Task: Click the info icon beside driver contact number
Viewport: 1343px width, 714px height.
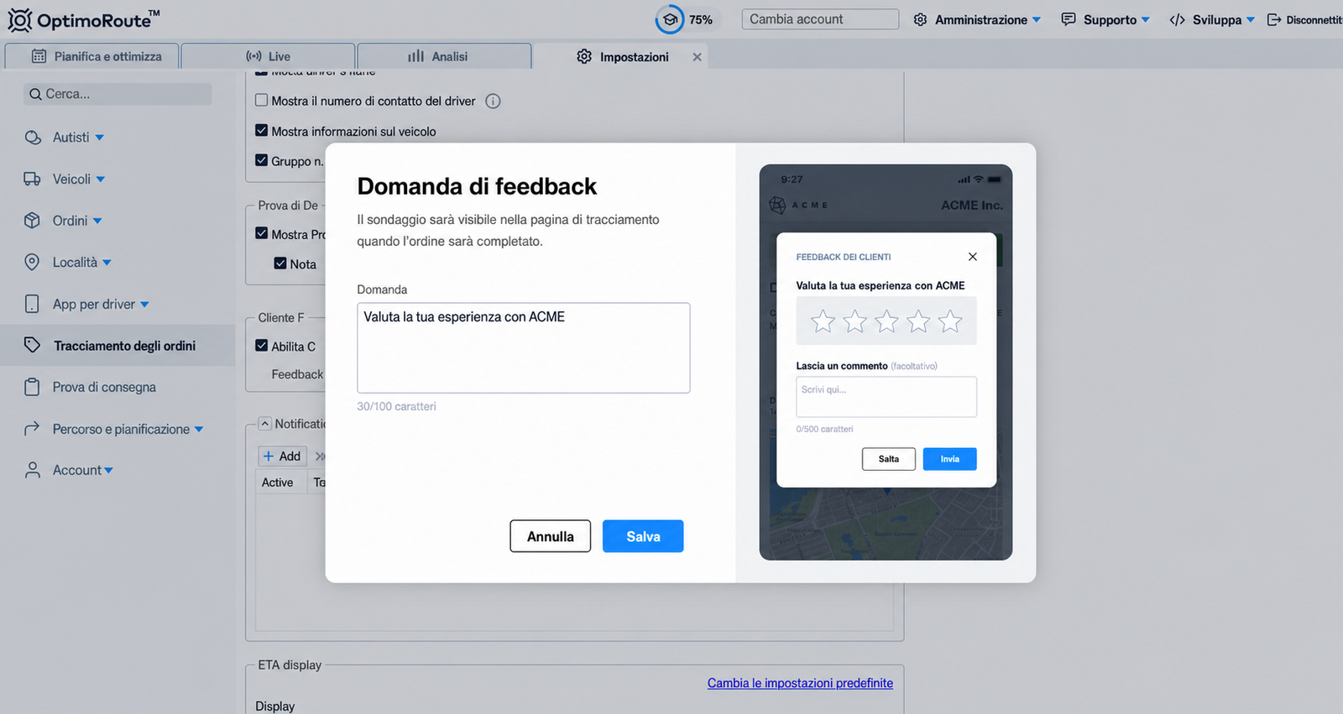Action: point(493,101)
